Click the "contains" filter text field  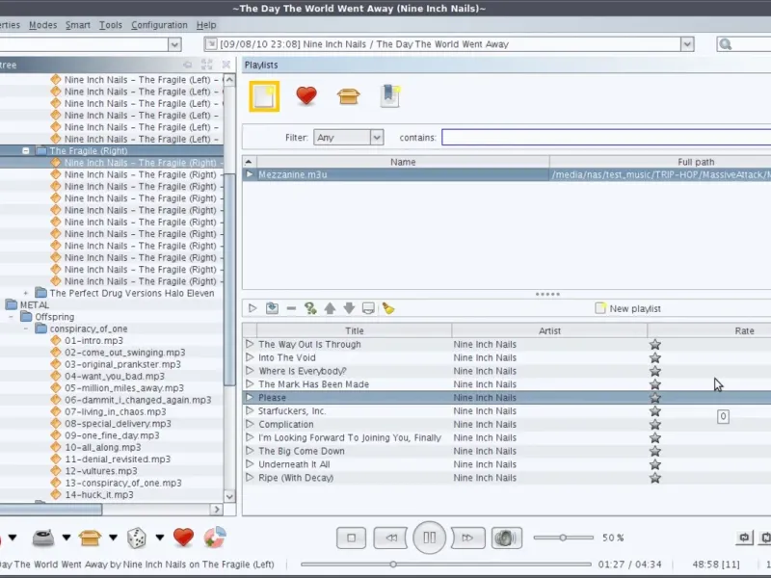[x=605, y=138]
